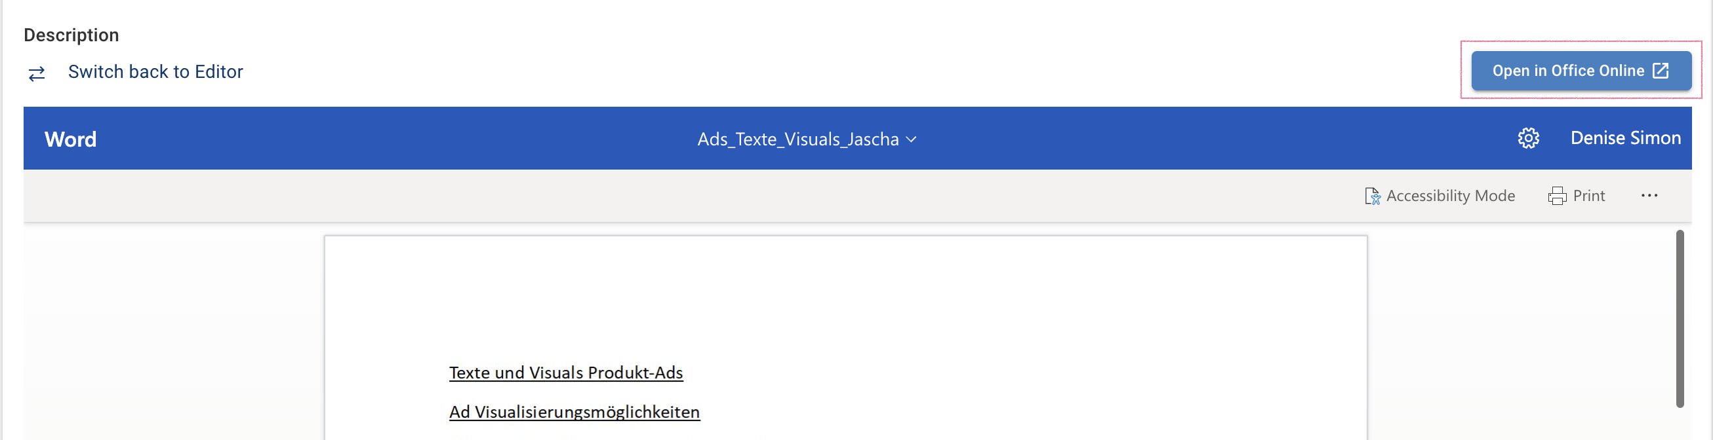This screenshot has width=1713, height=440.
Task: Click the printer icon
Action: pyautogui.click(x=1557, y=196)
